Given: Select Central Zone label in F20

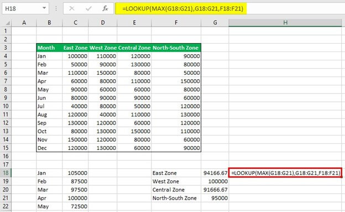Looking at the screenshot, I should tap(176, 190).
